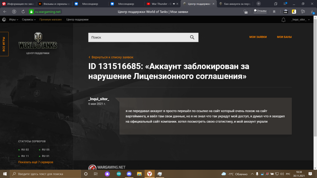Mute the War Thunder tab audio

coord(174,4)
